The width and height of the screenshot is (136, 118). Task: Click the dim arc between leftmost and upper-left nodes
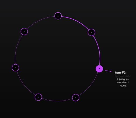[17, 48]
